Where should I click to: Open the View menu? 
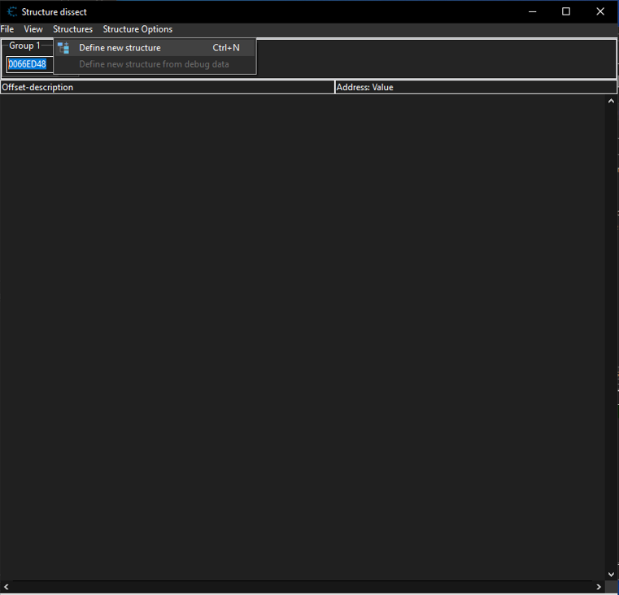pyautogui.click(x=33, y=29)
